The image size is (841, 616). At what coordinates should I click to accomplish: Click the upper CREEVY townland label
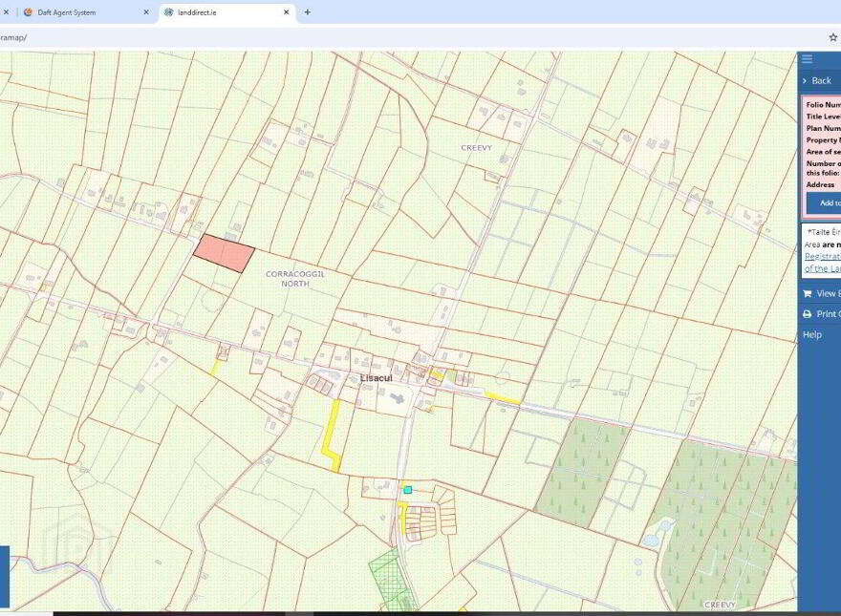pos(476,147)
